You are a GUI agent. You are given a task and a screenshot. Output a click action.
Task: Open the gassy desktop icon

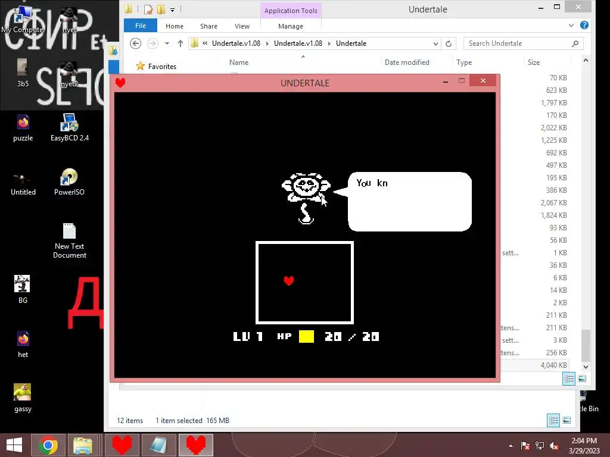coord(23,398)
